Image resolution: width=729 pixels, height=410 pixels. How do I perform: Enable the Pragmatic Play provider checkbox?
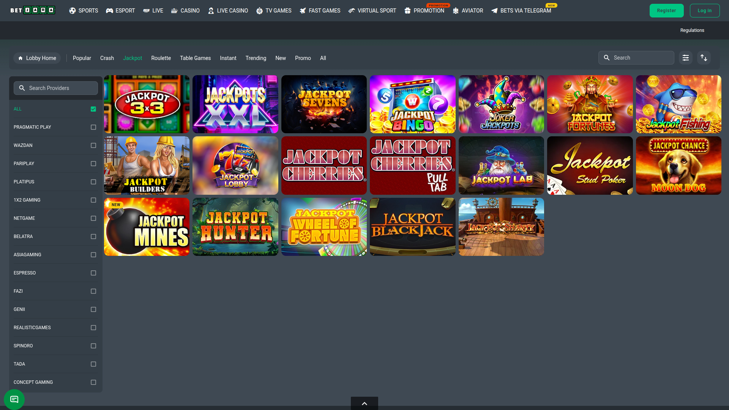pos(93,127)
